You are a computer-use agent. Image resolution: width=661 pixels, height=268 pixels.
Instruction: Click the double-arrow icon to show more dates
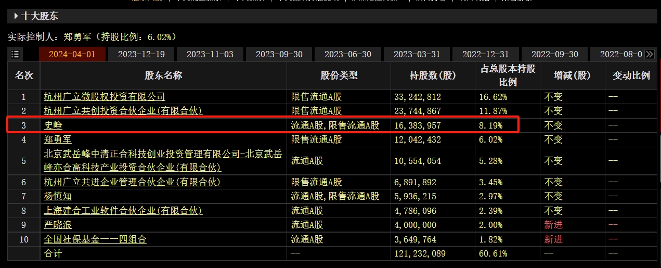pos(649,54)
